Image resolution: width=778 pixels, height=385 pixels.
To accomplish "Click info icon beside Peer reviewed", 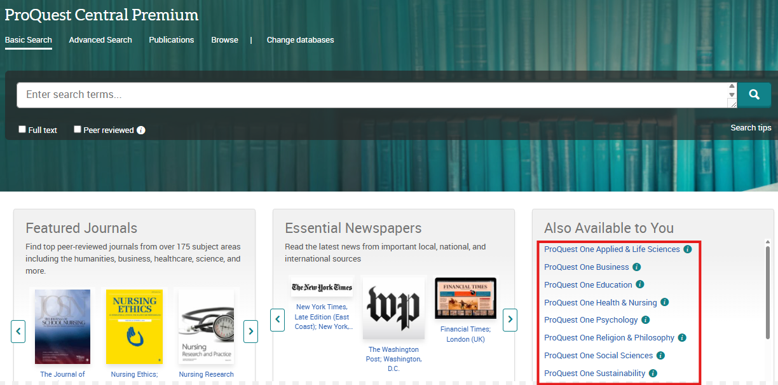I will click(141, 130).
